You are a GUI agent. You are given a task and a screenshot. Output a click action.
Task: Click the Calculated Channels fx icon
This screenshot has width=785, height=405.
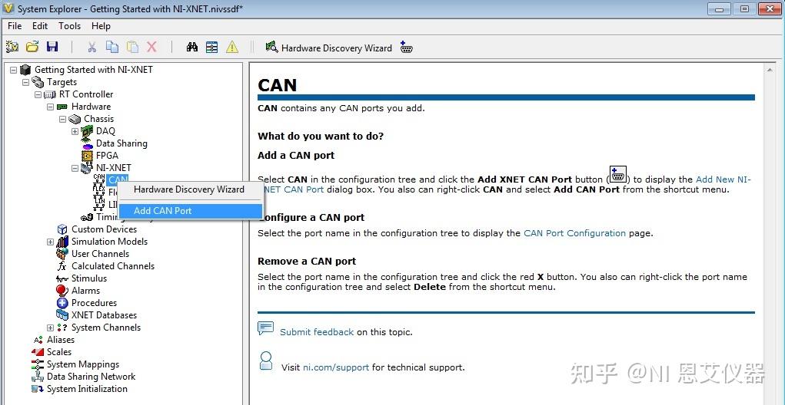[62, 266]
